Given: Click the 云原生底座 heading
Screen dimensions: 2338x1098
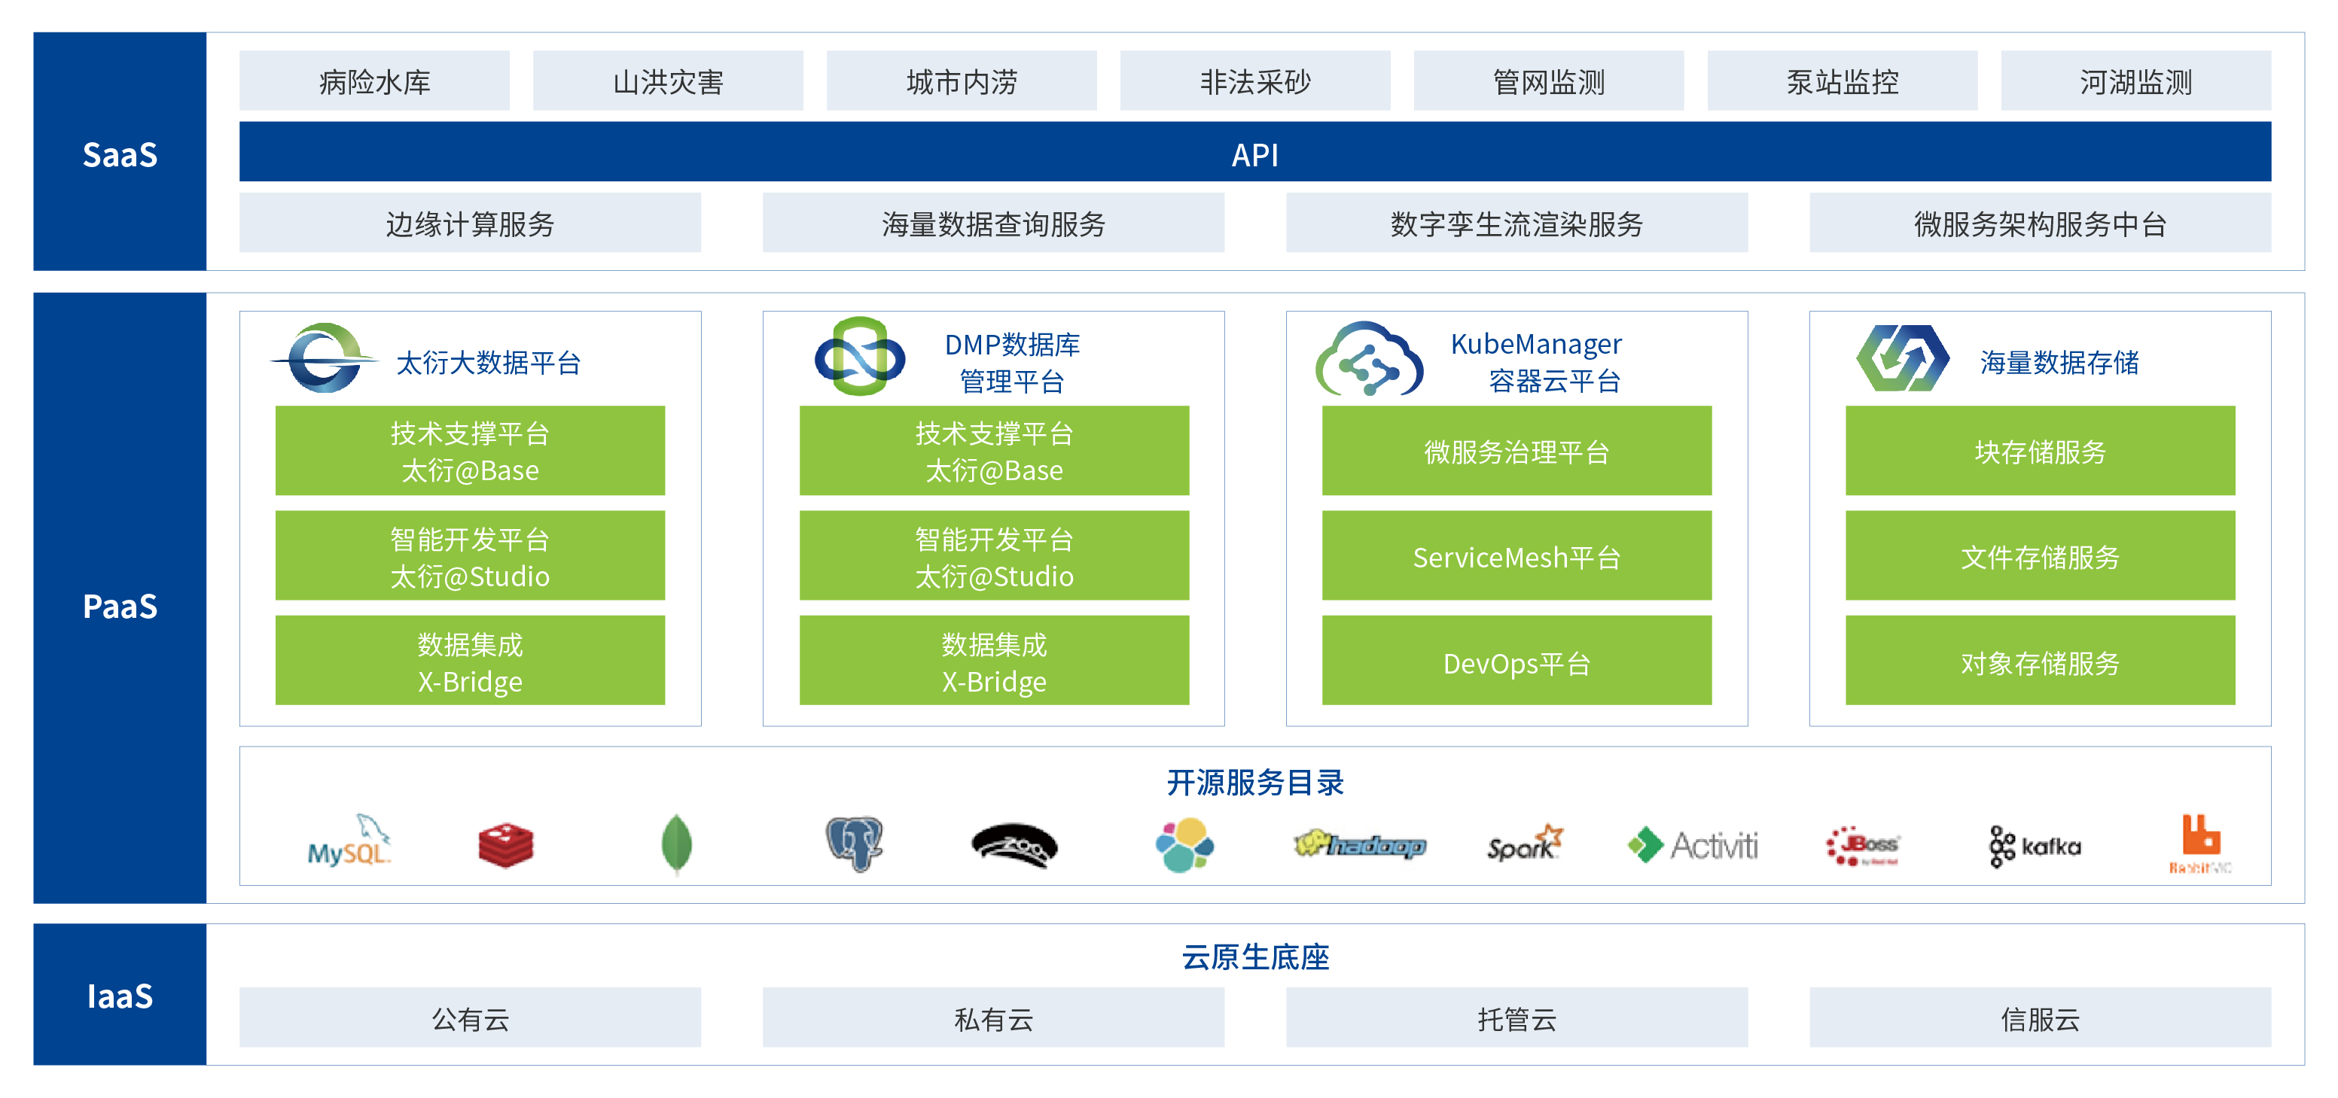Looking at the screenshot, I should pos(1255,957).
